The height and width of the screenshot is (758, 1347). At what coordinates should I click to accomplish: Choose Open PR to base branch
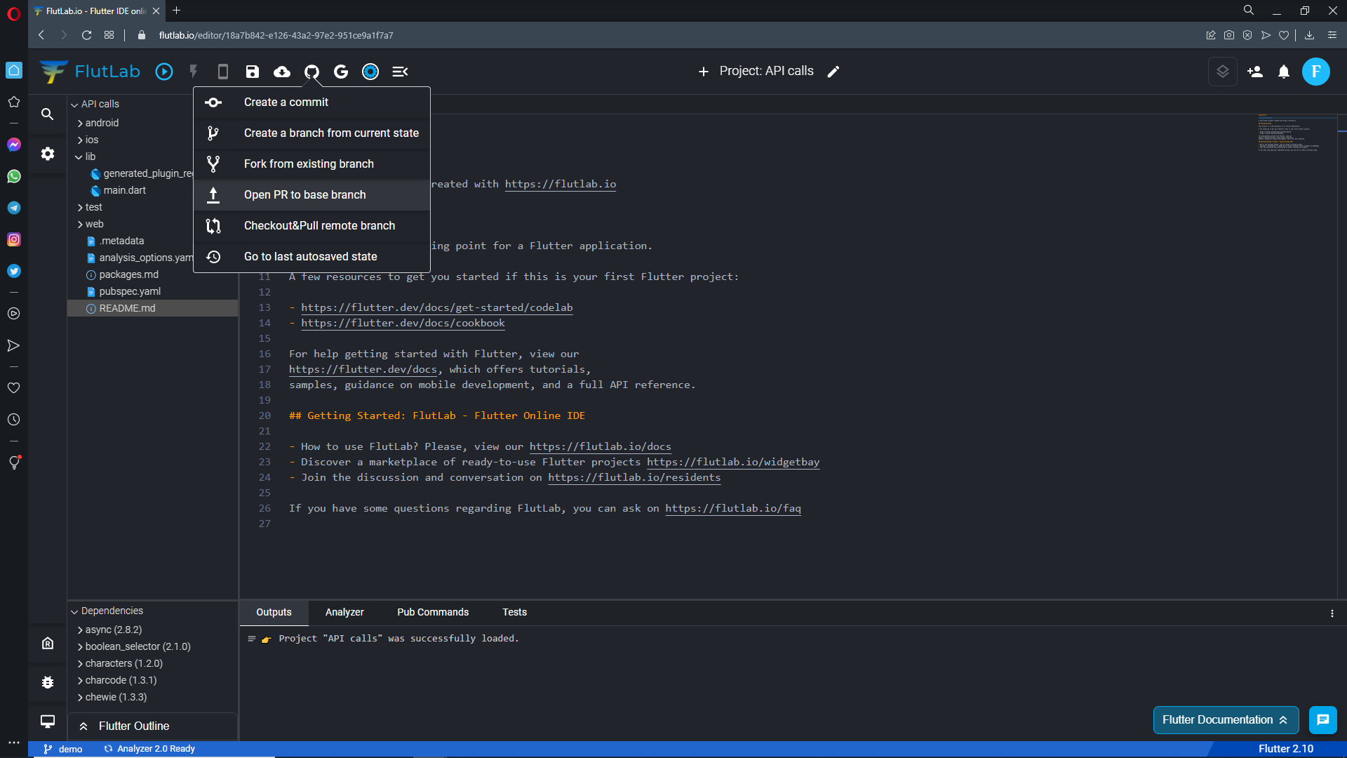(311, 195)
